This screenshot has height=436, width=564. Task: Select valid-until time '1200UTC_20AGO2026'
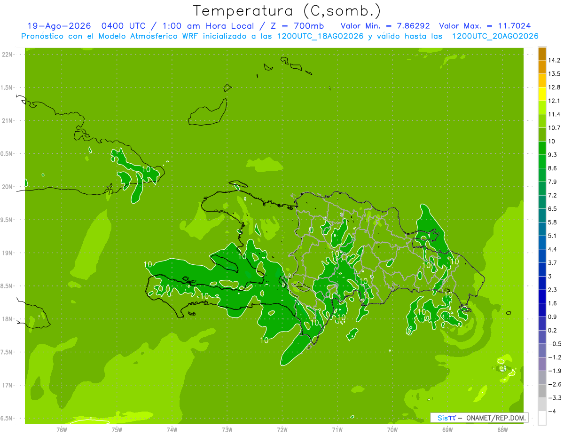coord(495,36)
